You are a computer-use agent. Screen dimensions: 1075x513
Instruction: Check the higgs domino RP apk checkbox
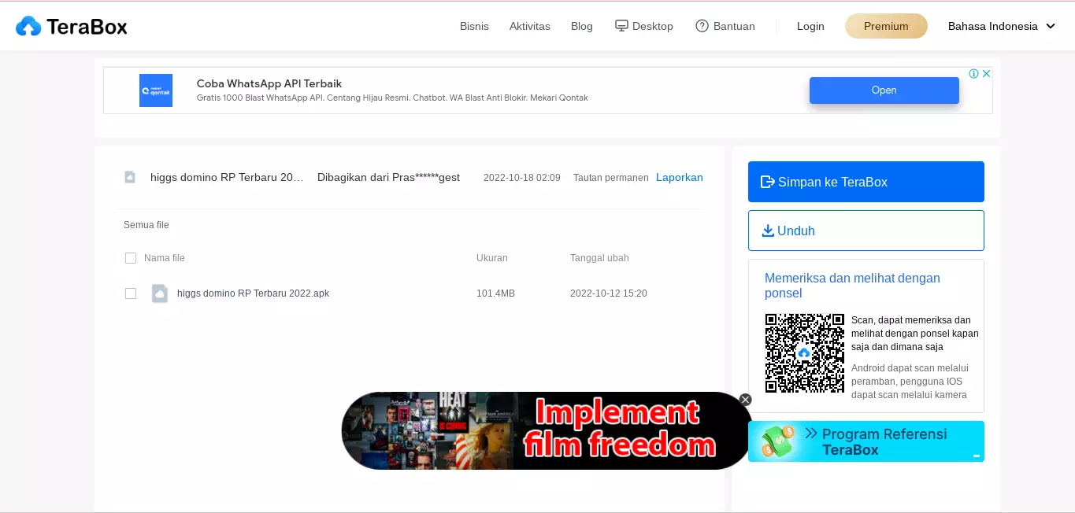pyautogui.click(x=131, y=293)
